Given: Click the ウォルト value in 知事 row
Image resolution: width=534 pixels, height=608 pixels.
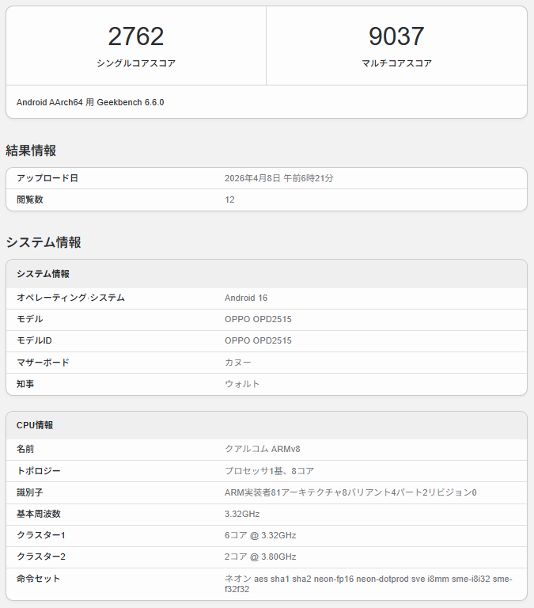Looking at the screenshot, I should pyautogui.click(x=242, y=384).
